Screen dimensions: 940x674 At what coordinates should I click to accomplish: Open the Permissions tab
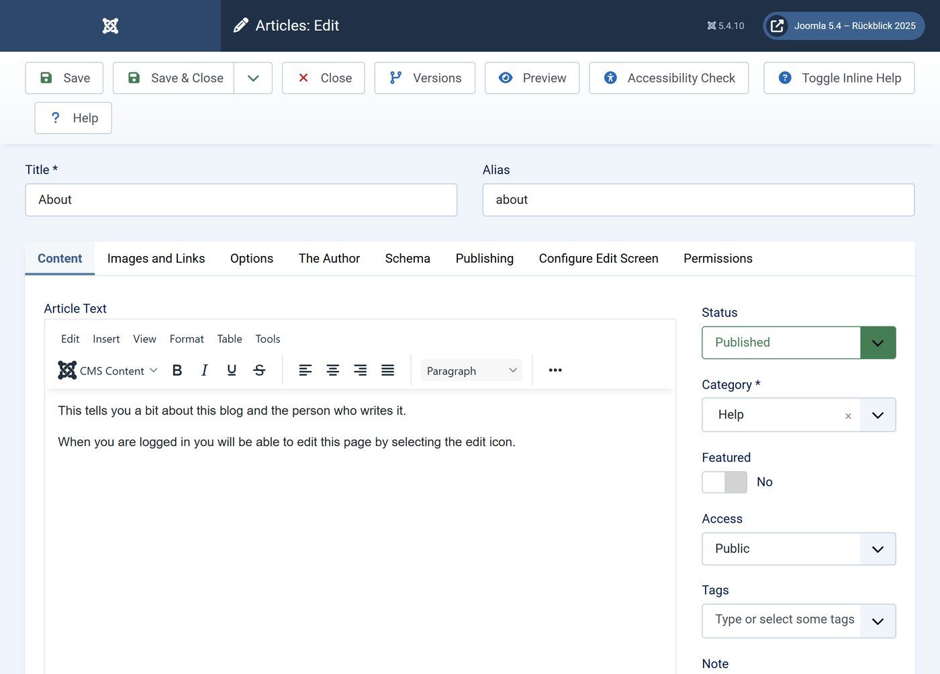(718, 259)
